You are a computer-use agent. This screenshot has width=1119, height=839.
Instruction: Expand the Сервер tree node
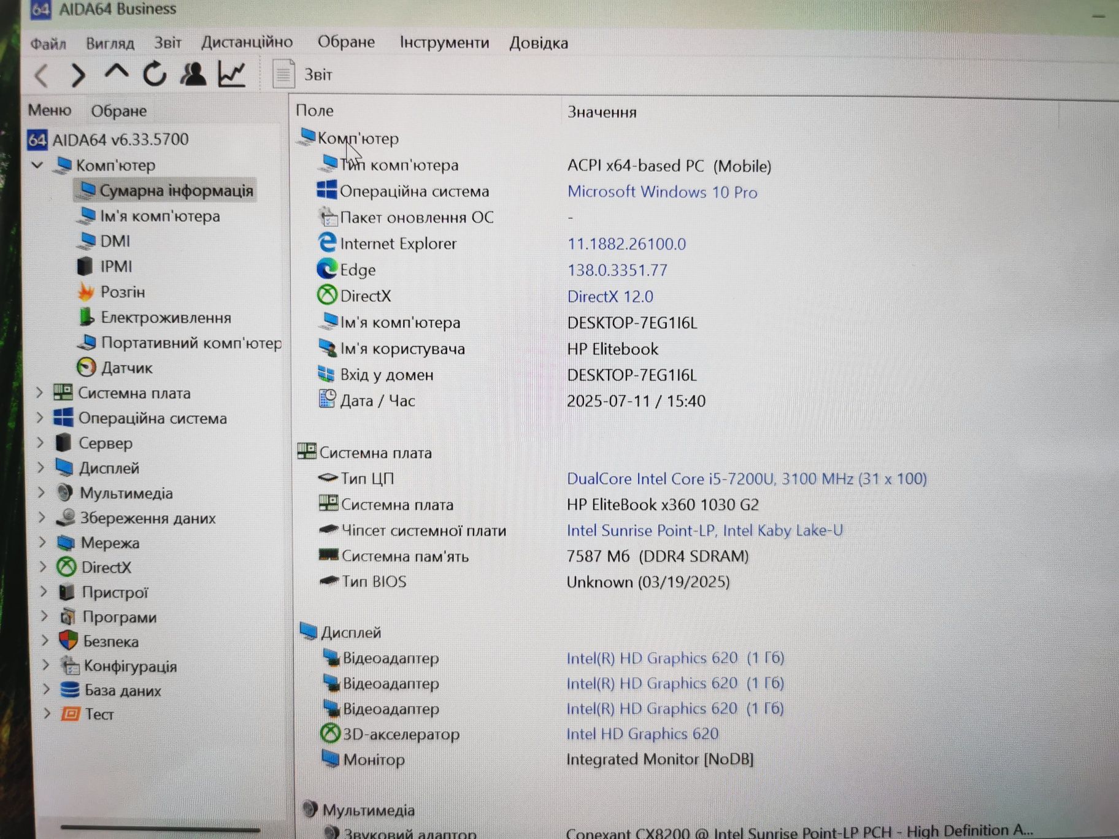tap(40, 443)
